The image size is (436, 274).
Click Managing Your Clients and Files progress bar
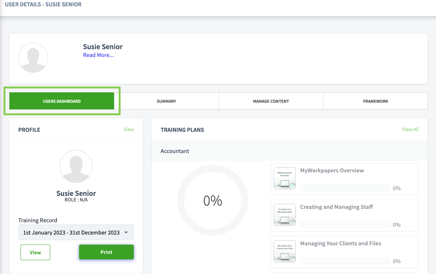[x=345, y=261]
